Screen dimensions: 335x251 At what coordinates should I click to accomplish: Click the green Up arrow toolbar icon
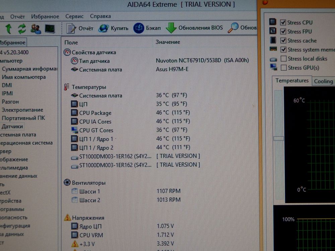tap(9, 28)
